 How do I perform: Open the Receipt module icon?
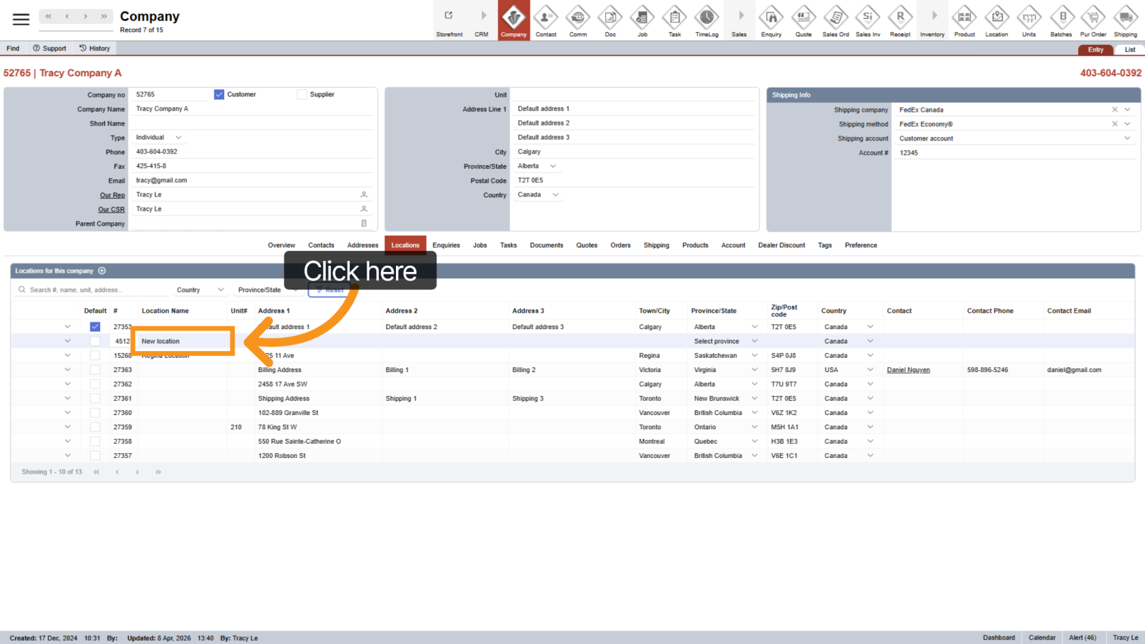900,20
